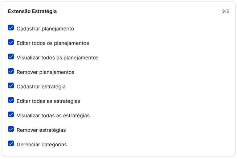Uncheck the Cadastrar planejamento checkbox
The image size is (237, 159).
tap(11, 28)
